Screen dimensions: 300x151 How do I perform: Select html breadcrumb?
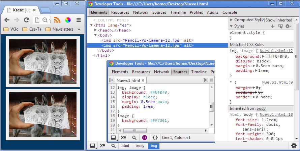pos(125,146)
